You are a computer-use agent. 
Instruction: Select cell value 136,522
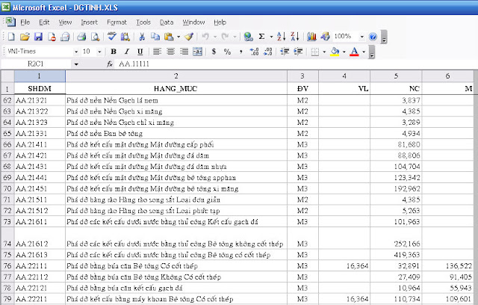(x=448, y=266)
